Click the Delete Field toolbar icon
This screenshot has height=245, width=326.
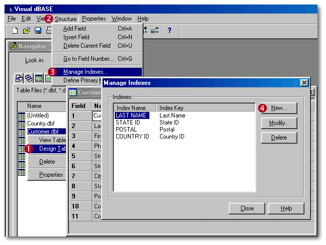154,31
